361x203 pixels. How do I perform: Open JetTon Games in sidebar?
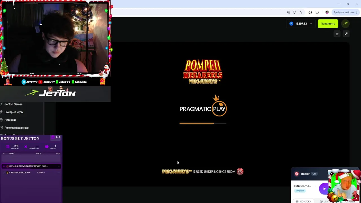click(13, 104)
